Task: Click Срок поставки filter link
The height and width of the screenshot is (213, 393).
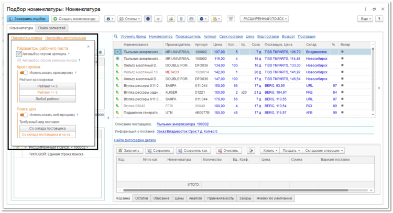Action: click(x=231, y=36)
